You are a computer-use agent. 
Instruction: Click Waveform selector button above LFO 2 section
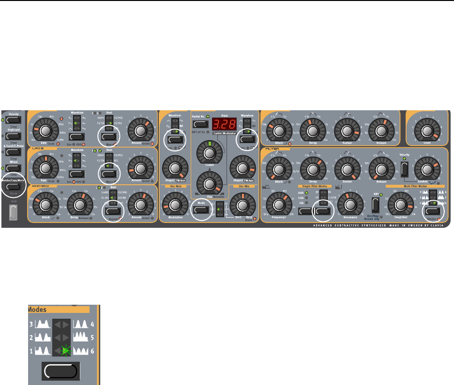coord(77,137)
